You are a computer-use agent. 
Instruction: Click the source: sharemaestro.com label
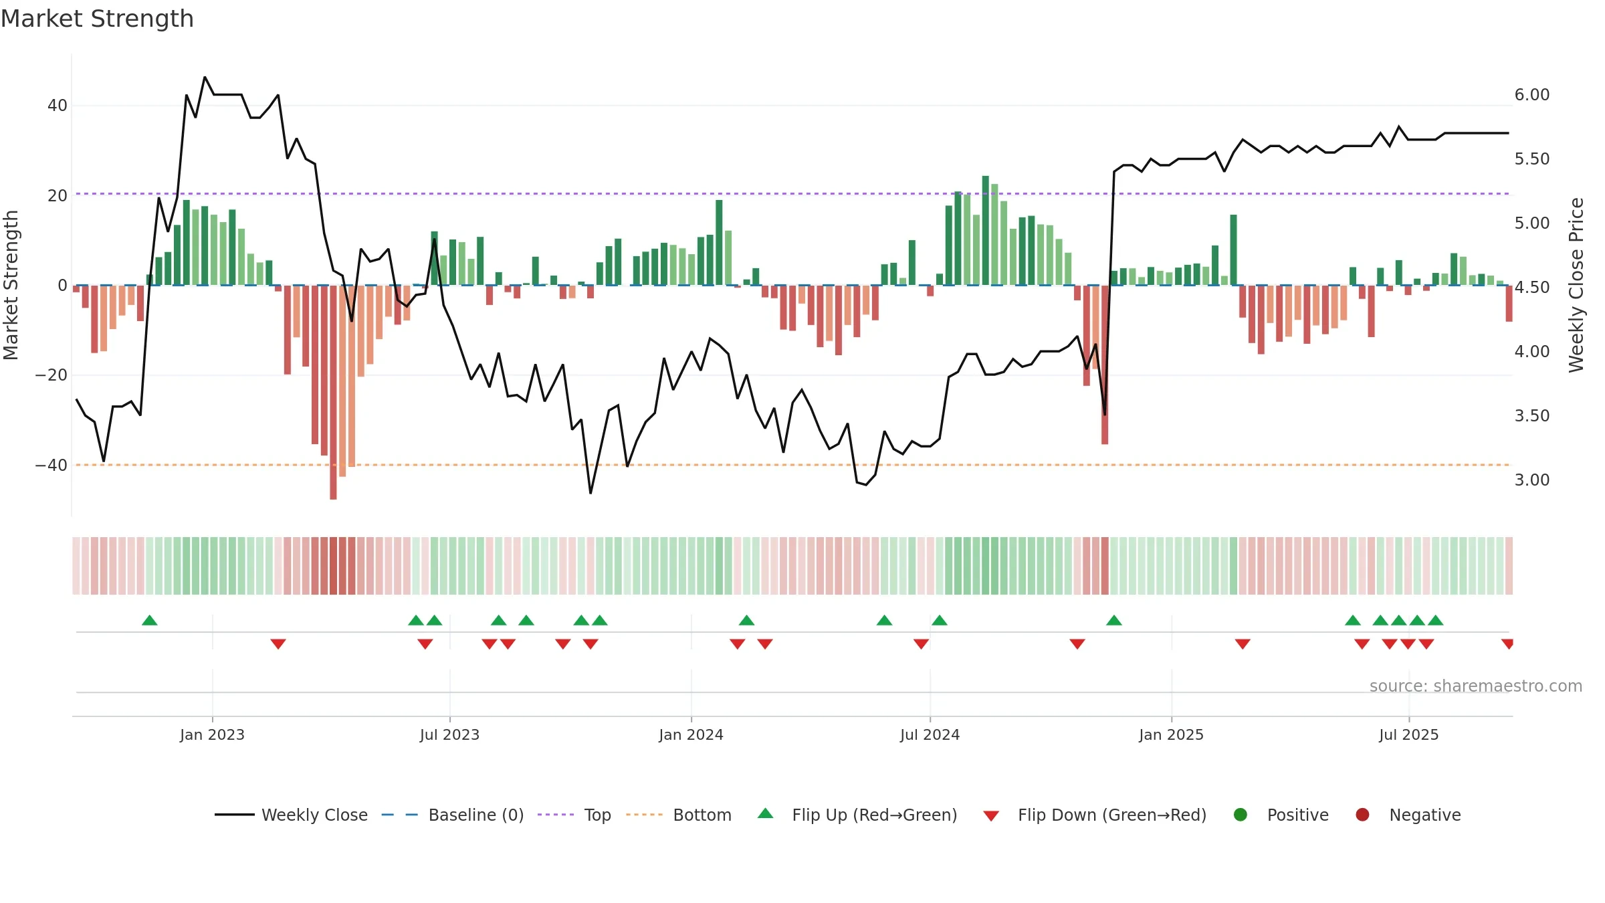click(1476, 686)
